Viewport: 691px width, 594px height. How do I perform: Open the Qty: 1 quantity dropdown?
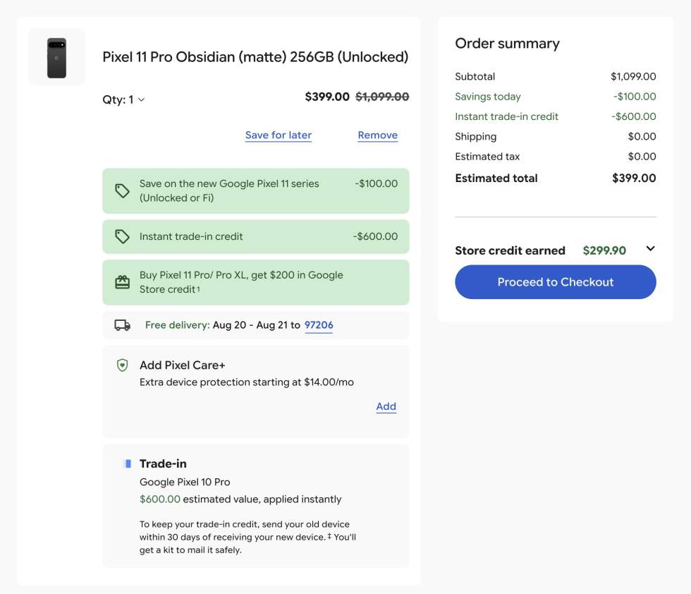(x=123, y=99)
